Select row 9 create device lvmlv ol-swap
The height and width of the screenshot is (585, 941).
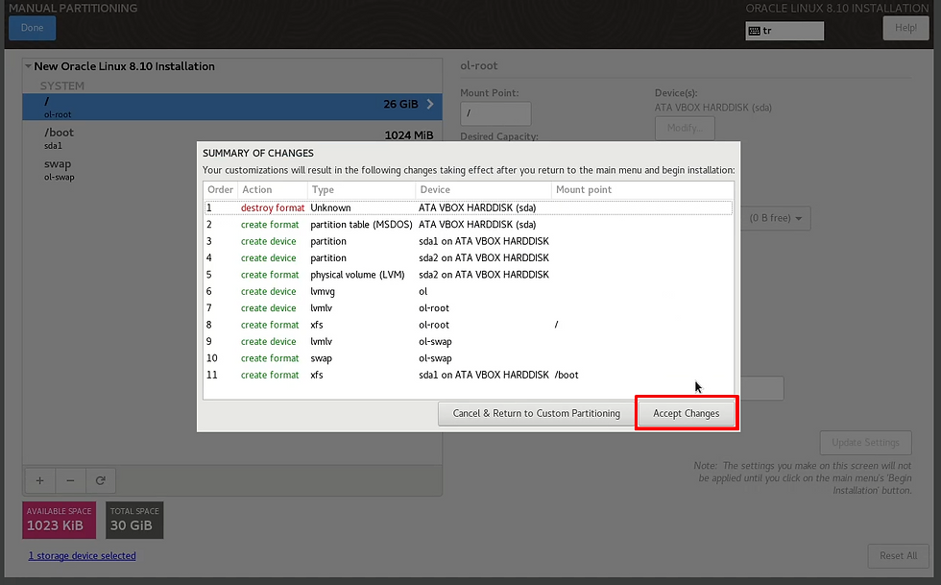pyautogui.click(x=469, y=341)
